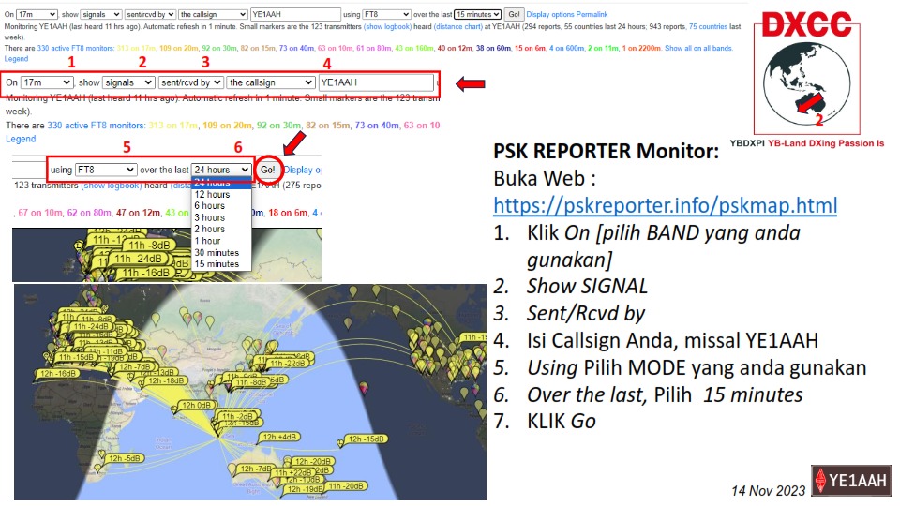Select the 12h -16dB marker label
This screenshot has height=506, width=900.
59,374
